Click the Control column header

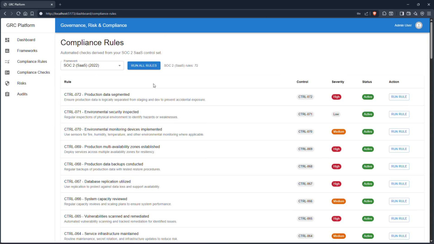[x=302, y=82]
